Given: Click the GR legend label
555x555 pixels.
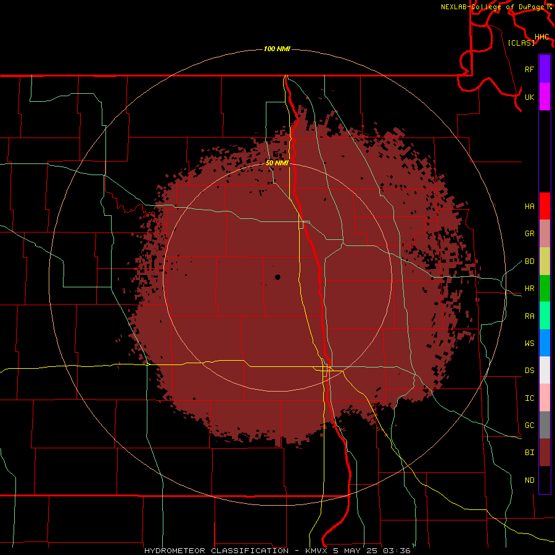Looking at the screenshot, I should tap(529, 234).
